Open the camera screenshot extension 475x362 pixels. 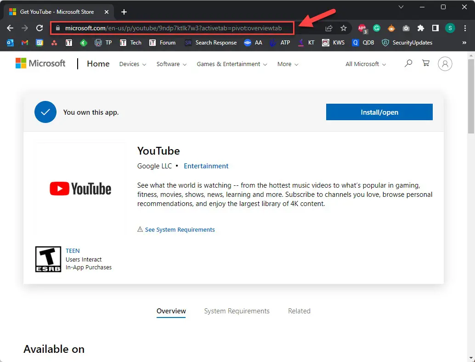406,28
